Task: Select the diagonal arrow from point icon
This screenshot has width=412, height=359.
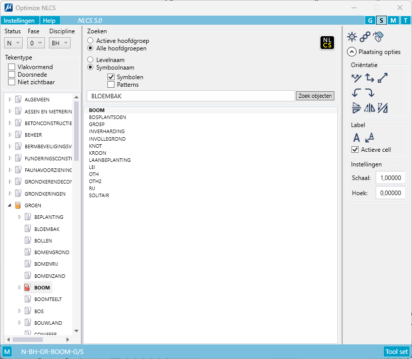Action: (x=383, y=78)
